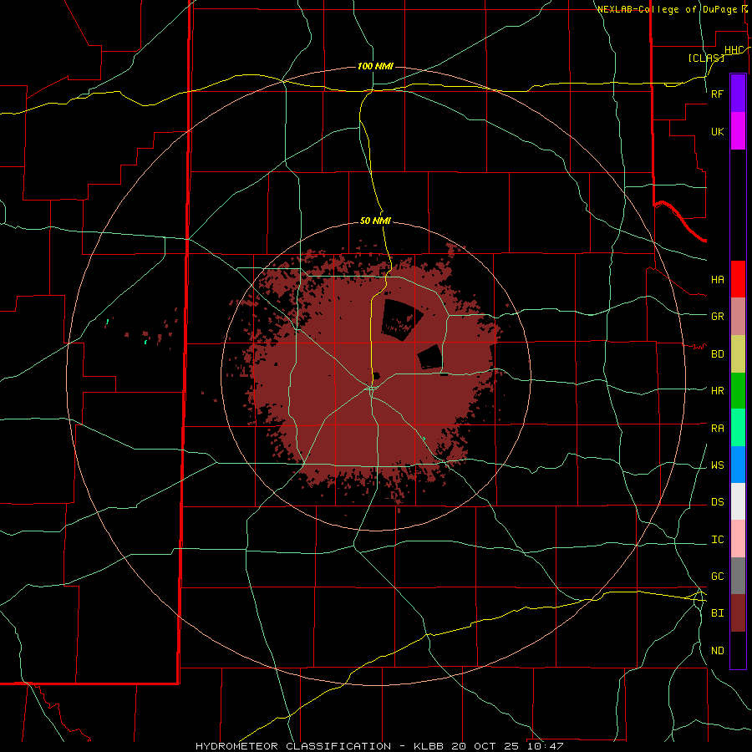Pick the dark green HR heavy rain swatch
Image resolution: width=752 pixels, height=752 pixels.
pyautogui.click(x=738, y=391)
